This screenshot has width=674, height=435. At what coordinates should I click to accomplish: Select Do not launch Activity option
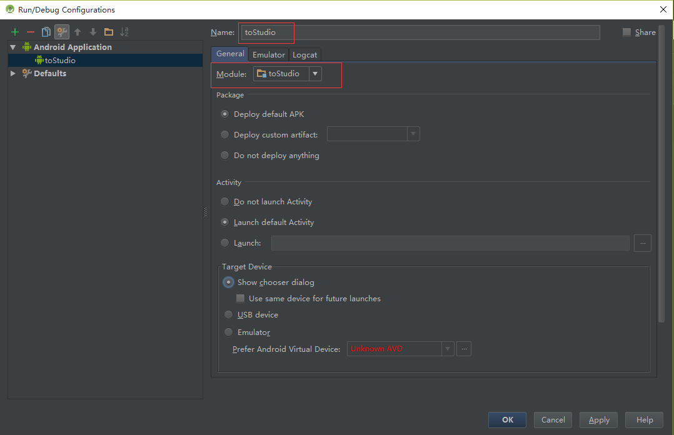[x=224, y=202]
